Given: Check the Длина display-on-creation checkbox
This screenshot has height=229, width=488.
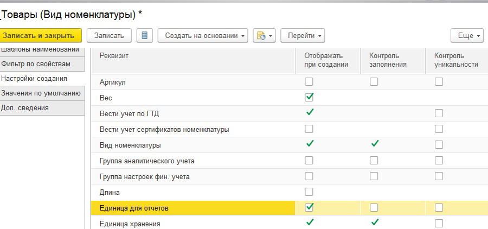Looking at the screenshot, I should (309, 192).
